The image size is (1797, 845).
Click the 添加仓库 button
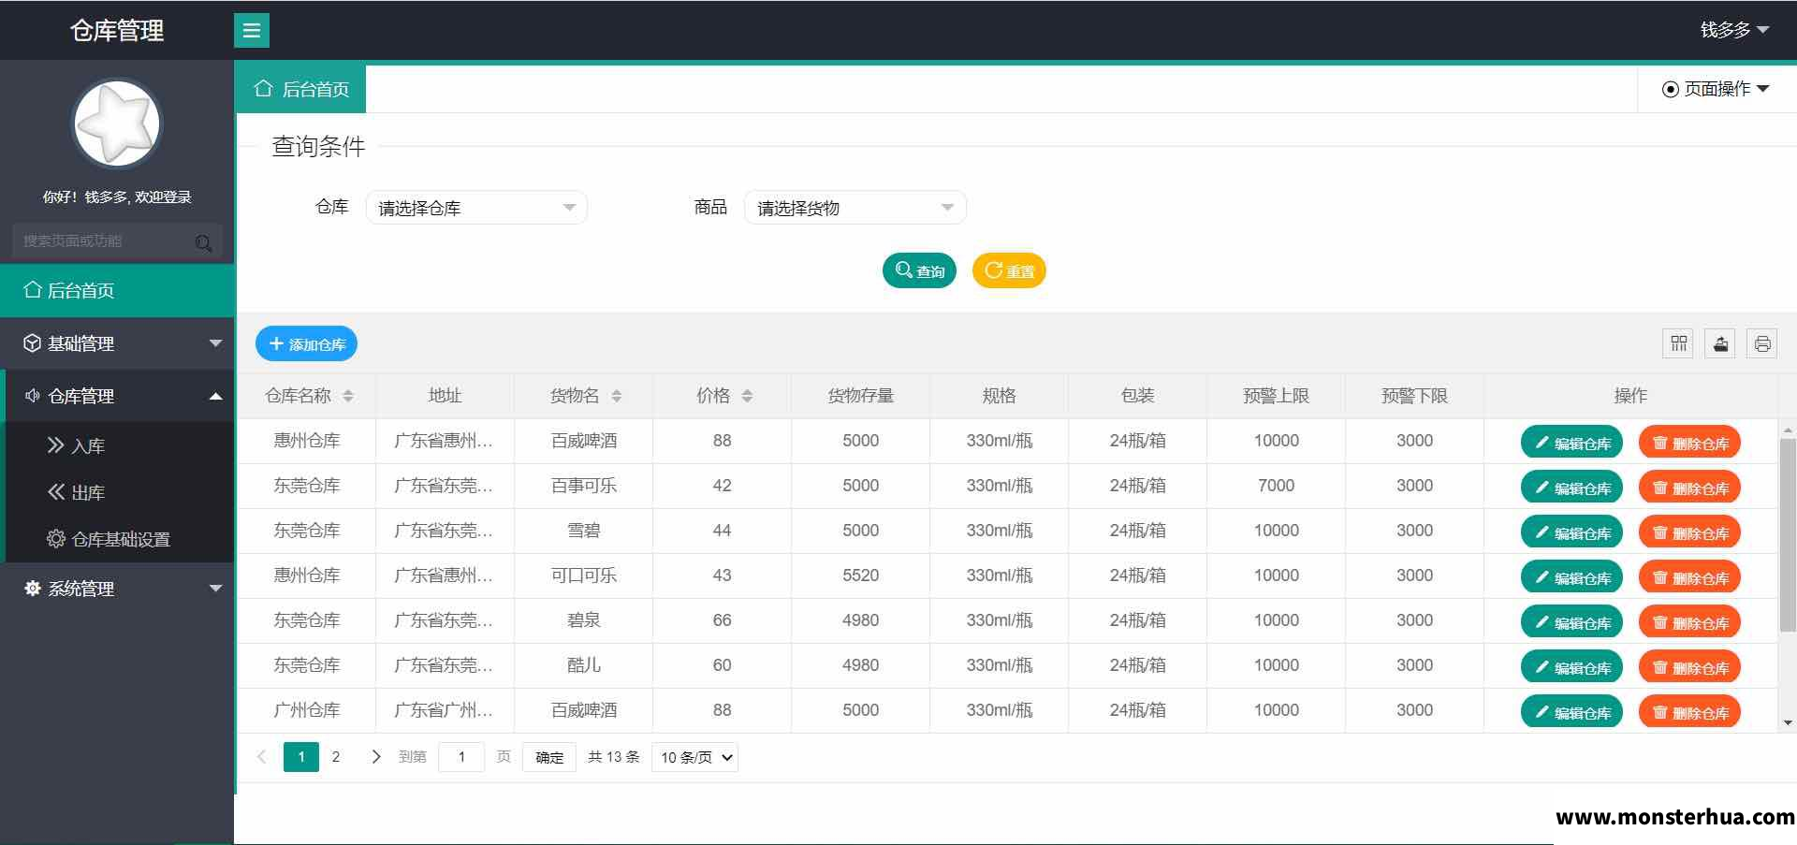tap(306, 343)
